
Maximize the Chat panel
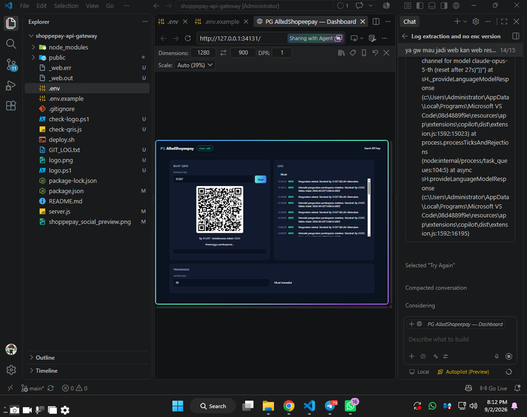(504, 21)
